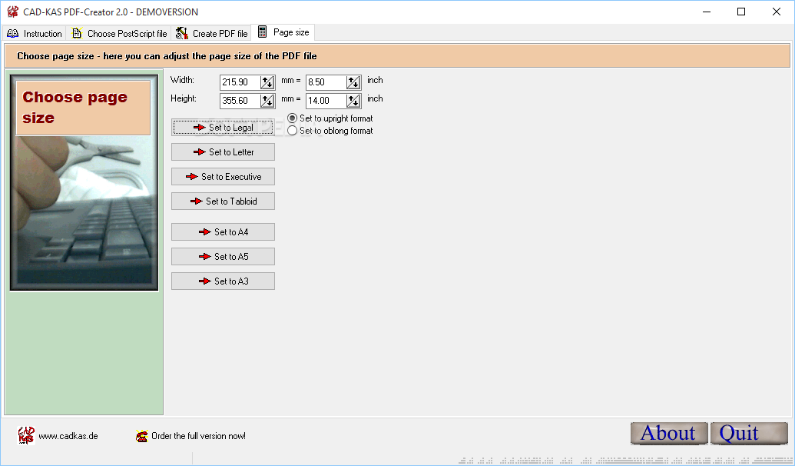
Task: Set page size to A5
Action: 223,256
